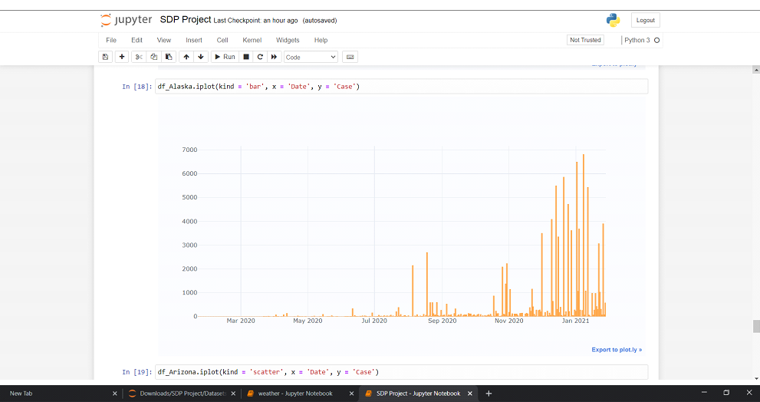The image size is (760, 402).
Task: Click the Jul 2020 x-axis label
Action: pos(374,321)
